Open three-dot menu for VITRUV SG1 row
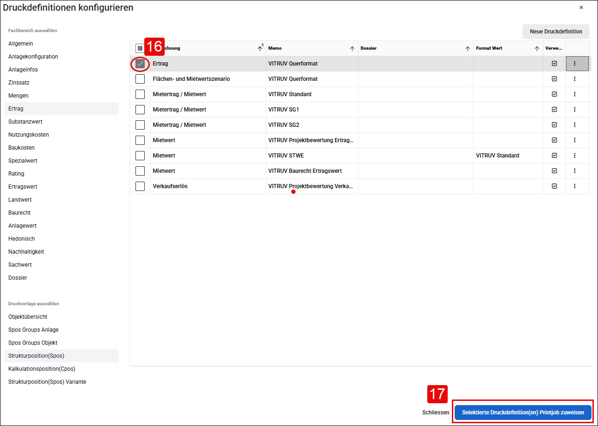The width and height of the screenshot is (598, 426). [x=574, y=110]
